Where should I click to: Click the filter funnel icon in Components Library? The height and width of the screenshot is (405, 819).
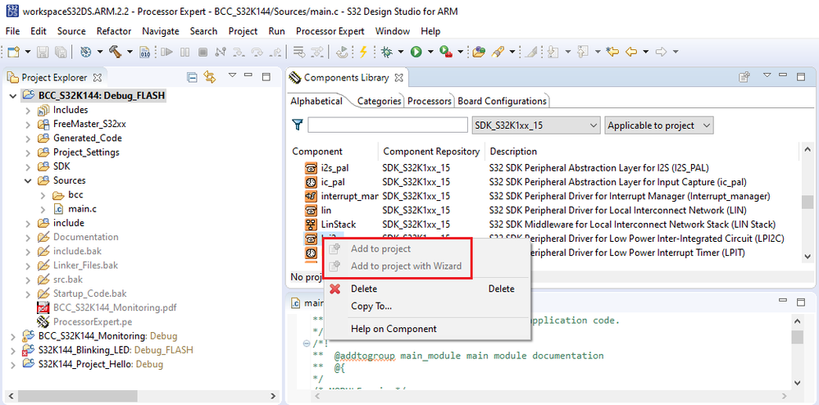298,125
